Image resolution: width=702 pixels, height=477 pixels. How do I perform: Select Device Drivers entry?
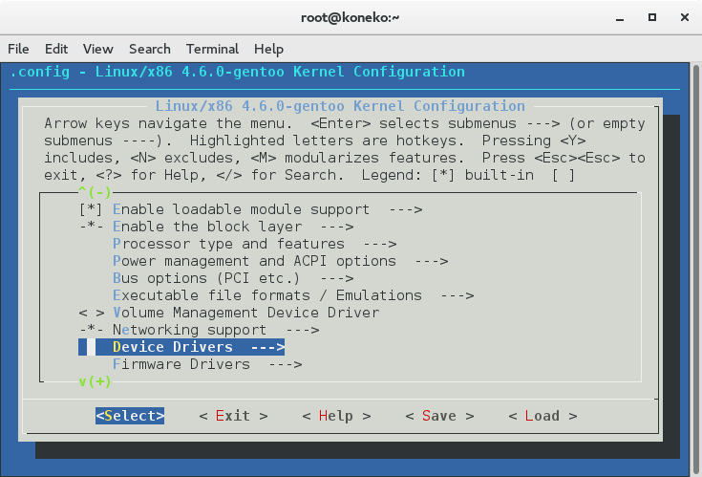(x=173, y=347)
